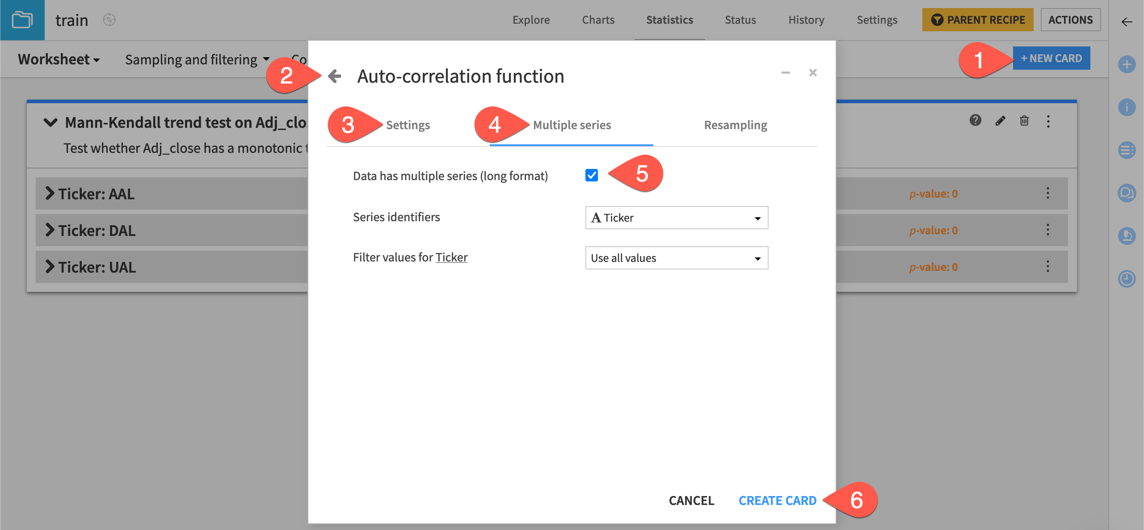Delete the Mann-Kendall trend test card
Viewport: 1144px width, 530px height.
click(x=1024, y=121)
